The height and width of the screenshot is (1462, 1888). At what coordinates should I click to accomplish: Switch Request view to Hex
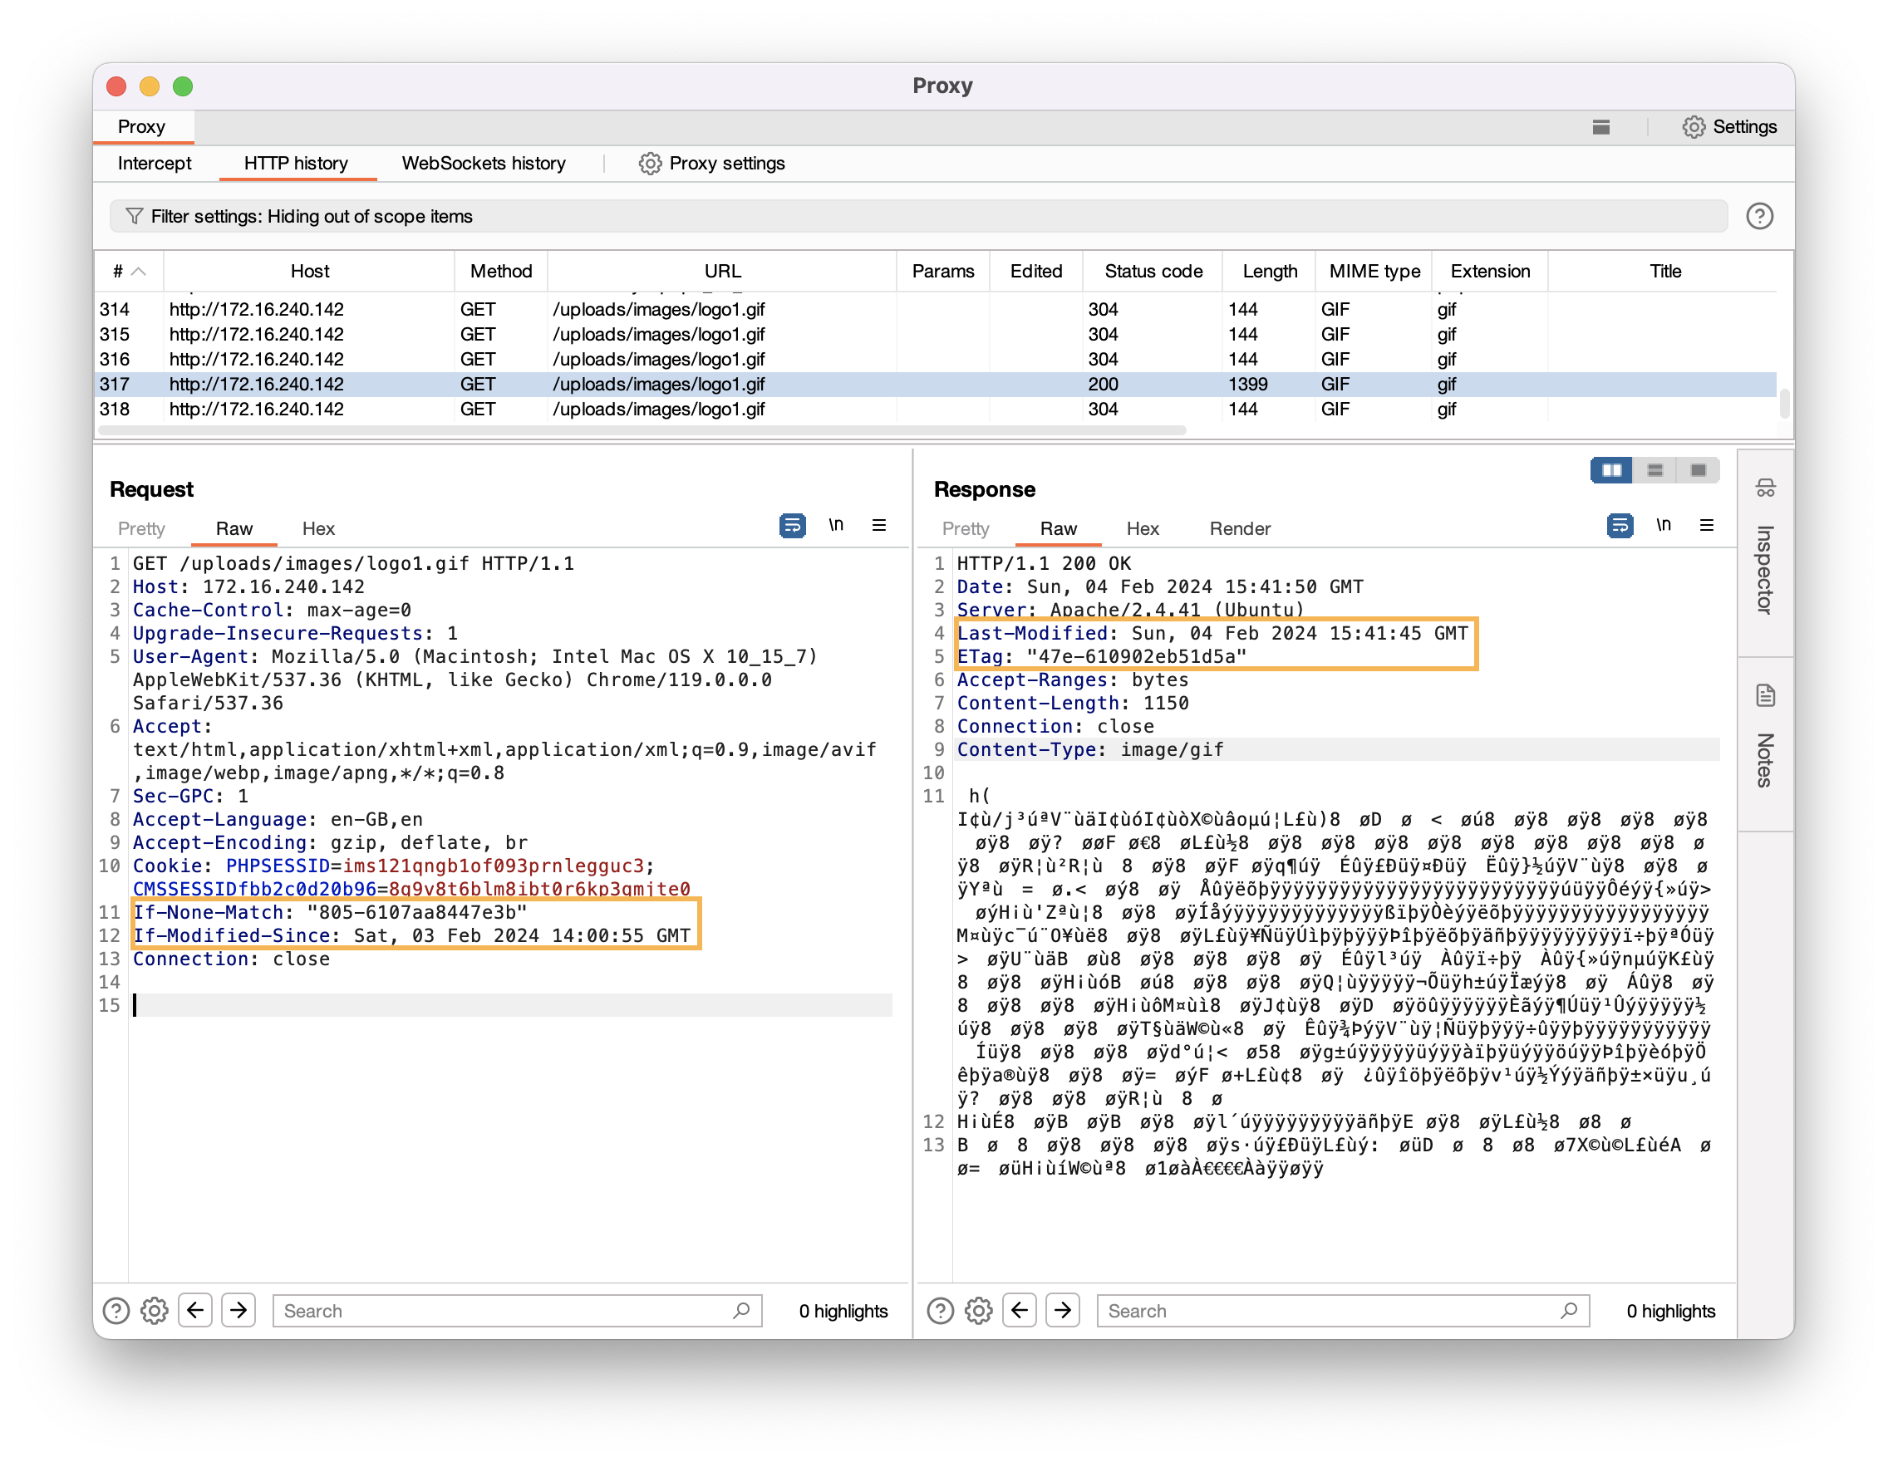pyautogui.click(x=318, y=529)
